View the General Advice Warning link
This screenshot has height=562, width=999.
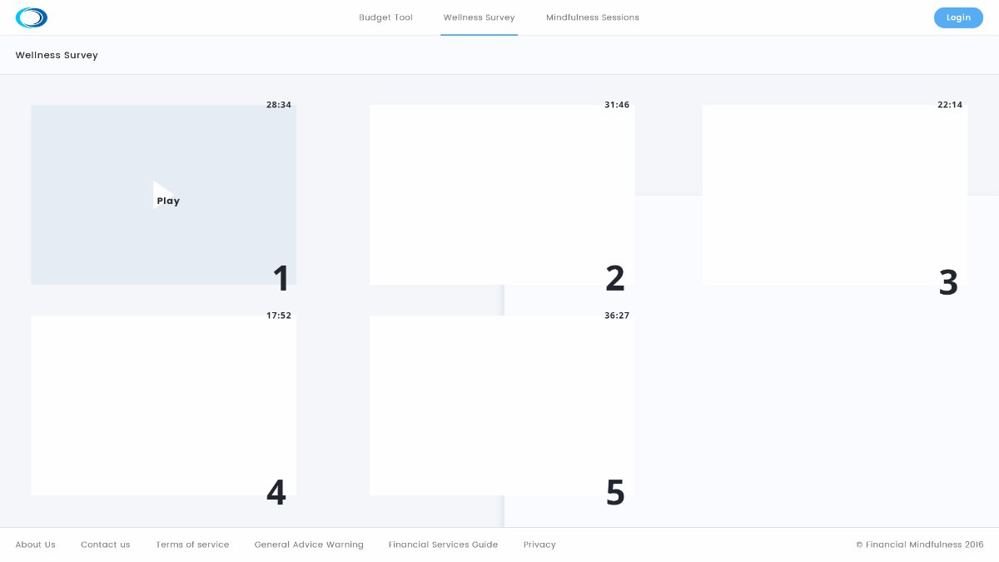point(309,545)
